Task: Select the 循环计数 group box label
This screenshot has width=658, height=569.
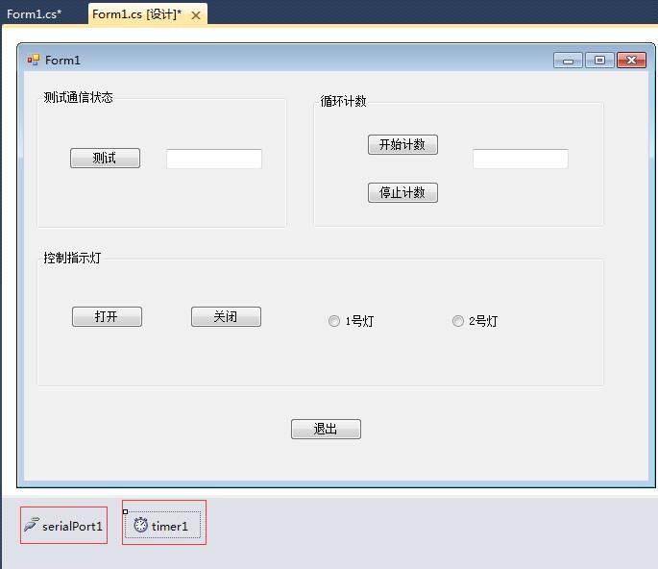Action: [x=343, y=101]
